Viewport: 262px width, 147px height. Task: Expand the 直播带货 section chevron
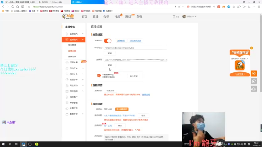[x=83, y=114]
